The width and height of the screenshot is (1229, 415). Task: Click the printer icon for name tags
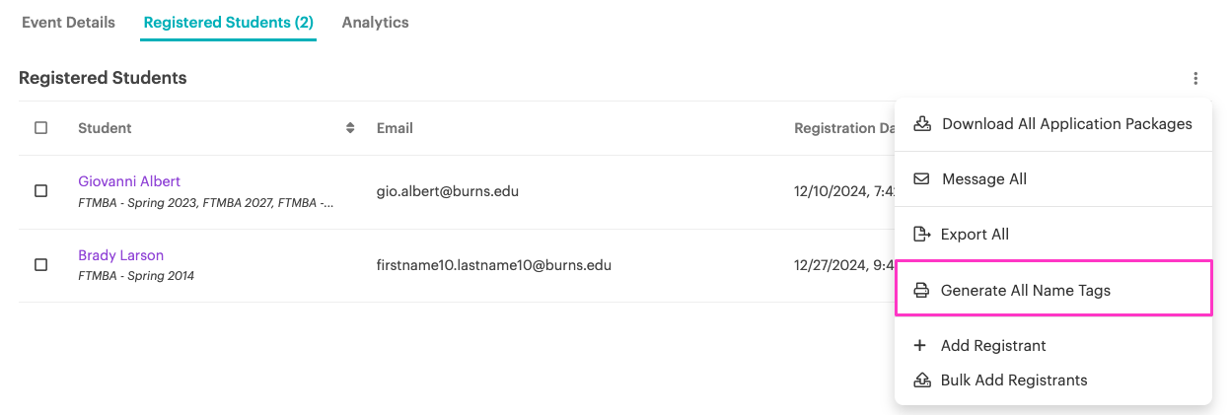point(921,291)
